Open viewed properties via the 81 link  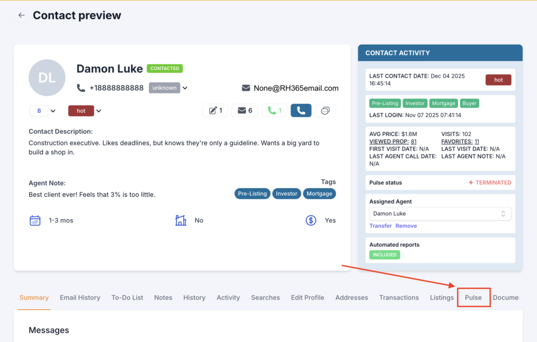coord(412,141)
